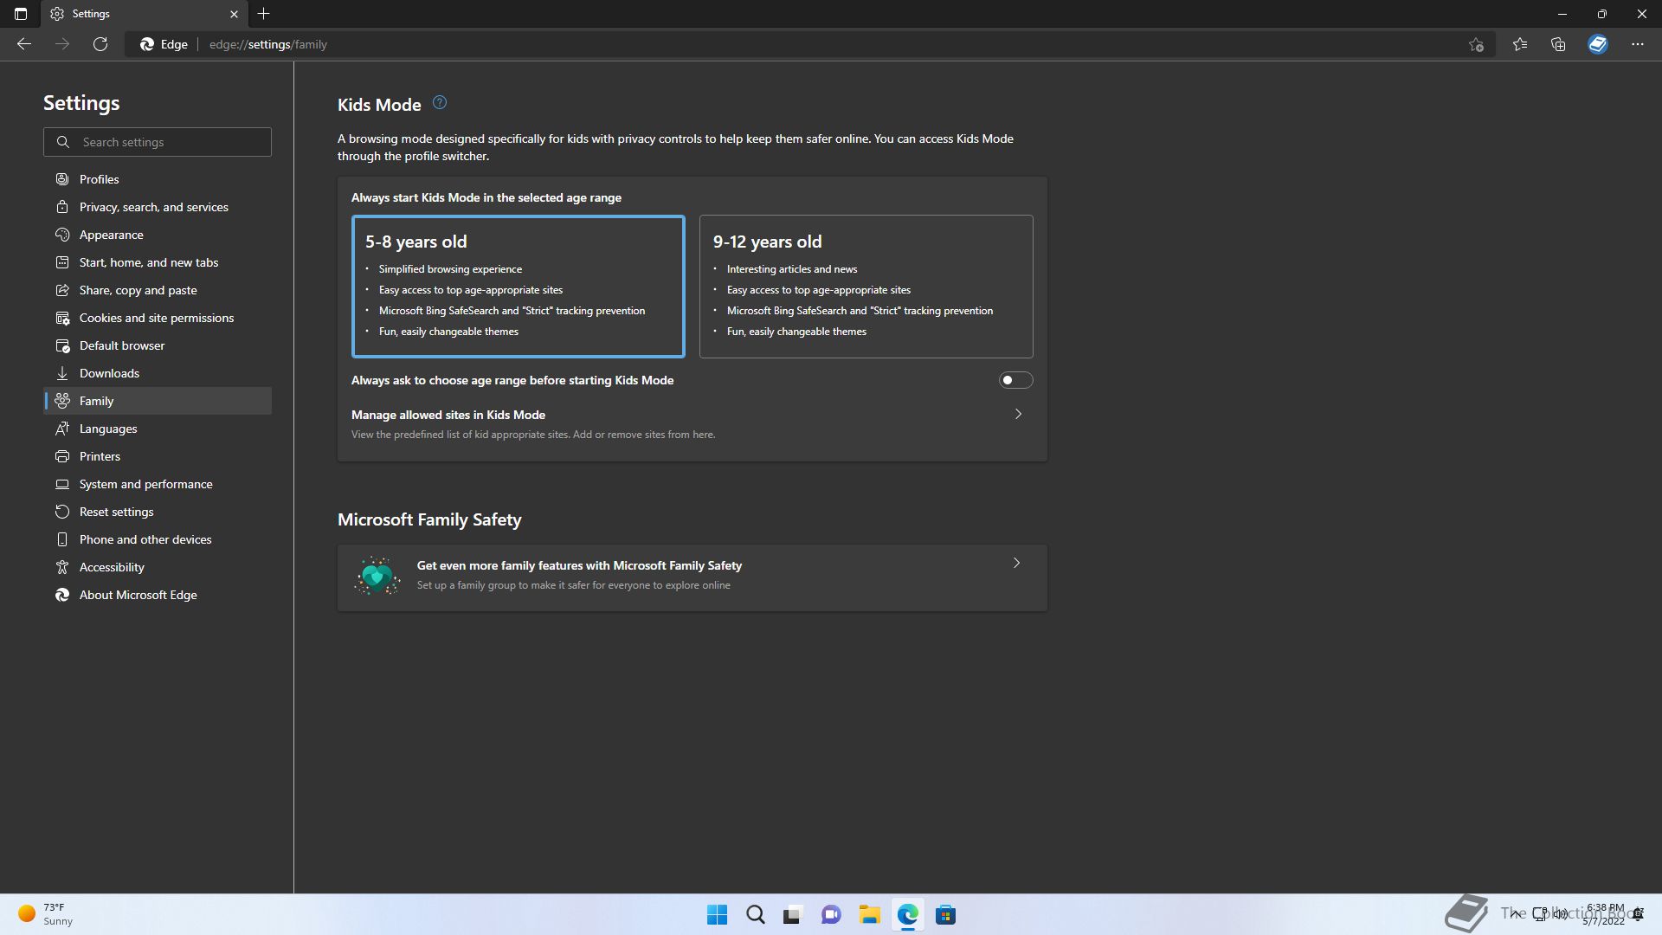Open the Favorites list icon
1662x935 pixels.
[x=1520, y=44]
